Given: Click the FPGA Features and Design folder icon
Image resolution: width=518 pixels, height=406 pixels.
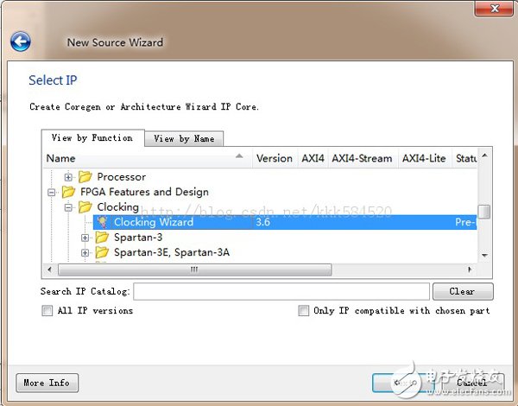Looking at the screenshot, I should click(68, 192).
